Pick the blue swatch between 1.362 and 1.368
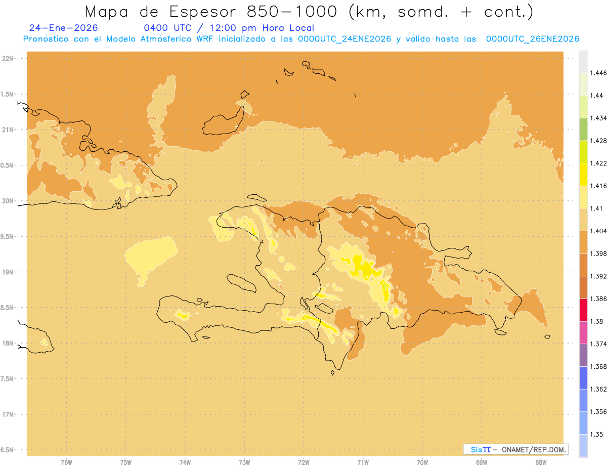607x469 pixels. coord(583,378)
